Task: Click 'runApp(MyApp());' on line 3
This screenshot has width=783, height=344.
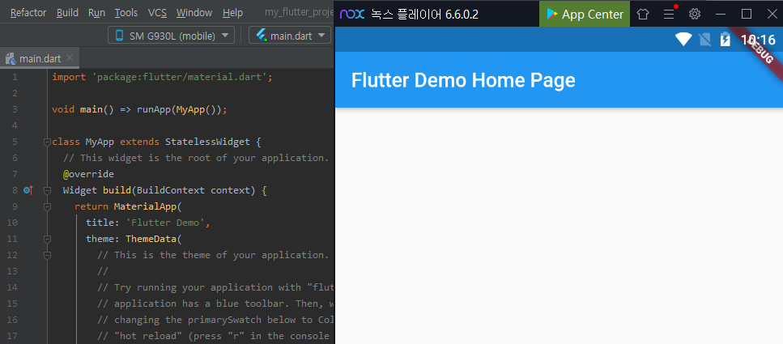Action: tap(181, 109)
